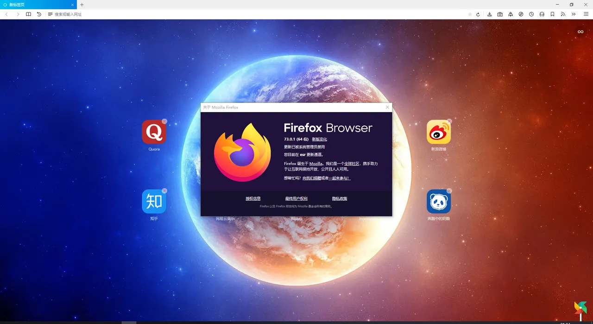The width and height of the screenshot is (593, 324).
Task: Click the 向我们捐赠 donate link
Action: pos(312,178)
